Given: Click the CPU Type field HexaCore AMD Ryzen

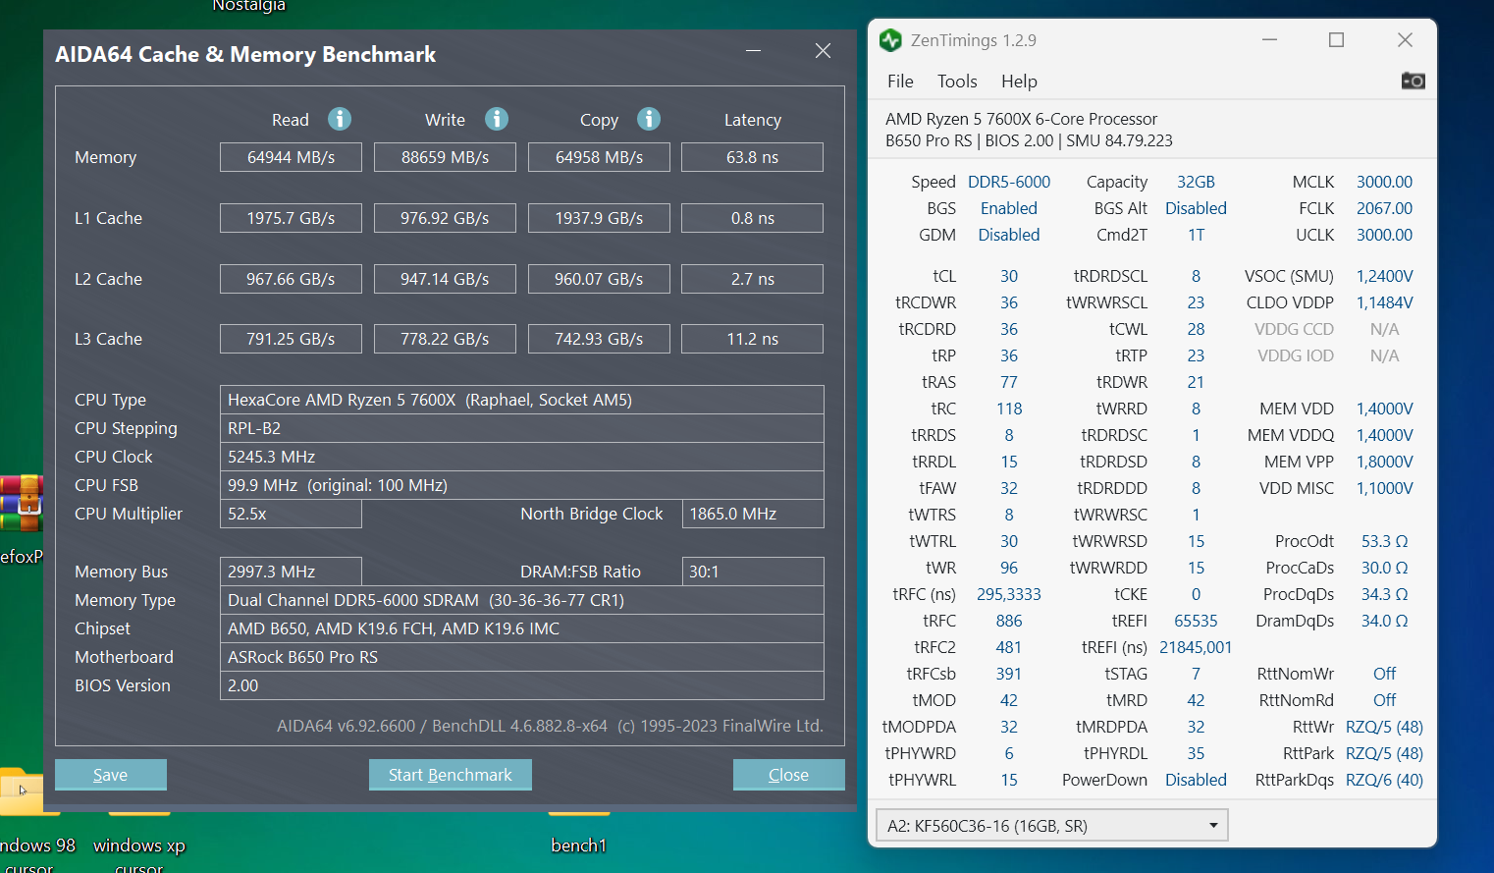Looking at the screenshot, I should click(x=521, y=400).
